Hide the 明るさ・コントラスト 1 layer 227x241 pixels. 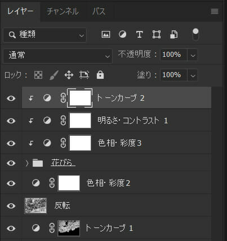tap(11, 120)
